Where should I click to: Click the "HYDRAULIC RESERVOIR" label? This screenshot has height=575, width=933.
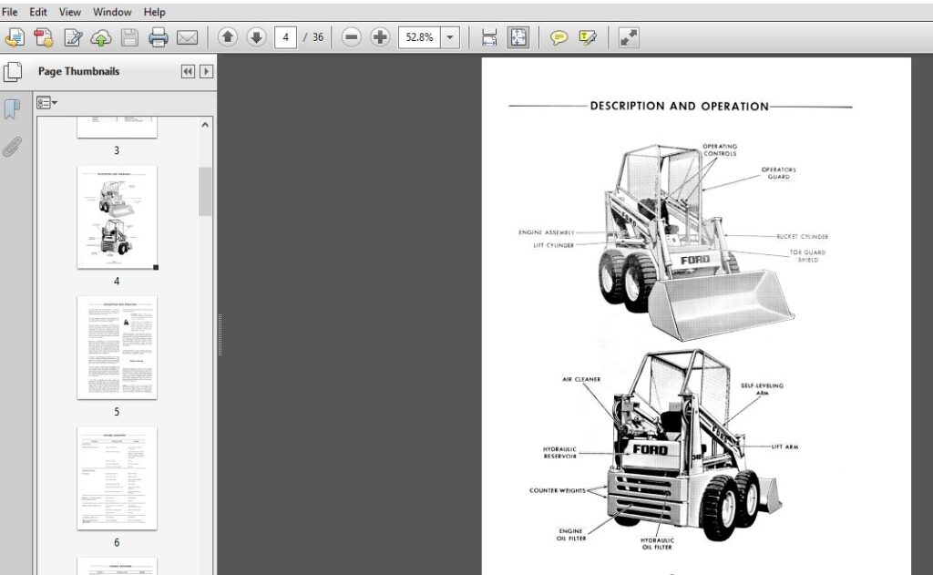tap(559, 452)
